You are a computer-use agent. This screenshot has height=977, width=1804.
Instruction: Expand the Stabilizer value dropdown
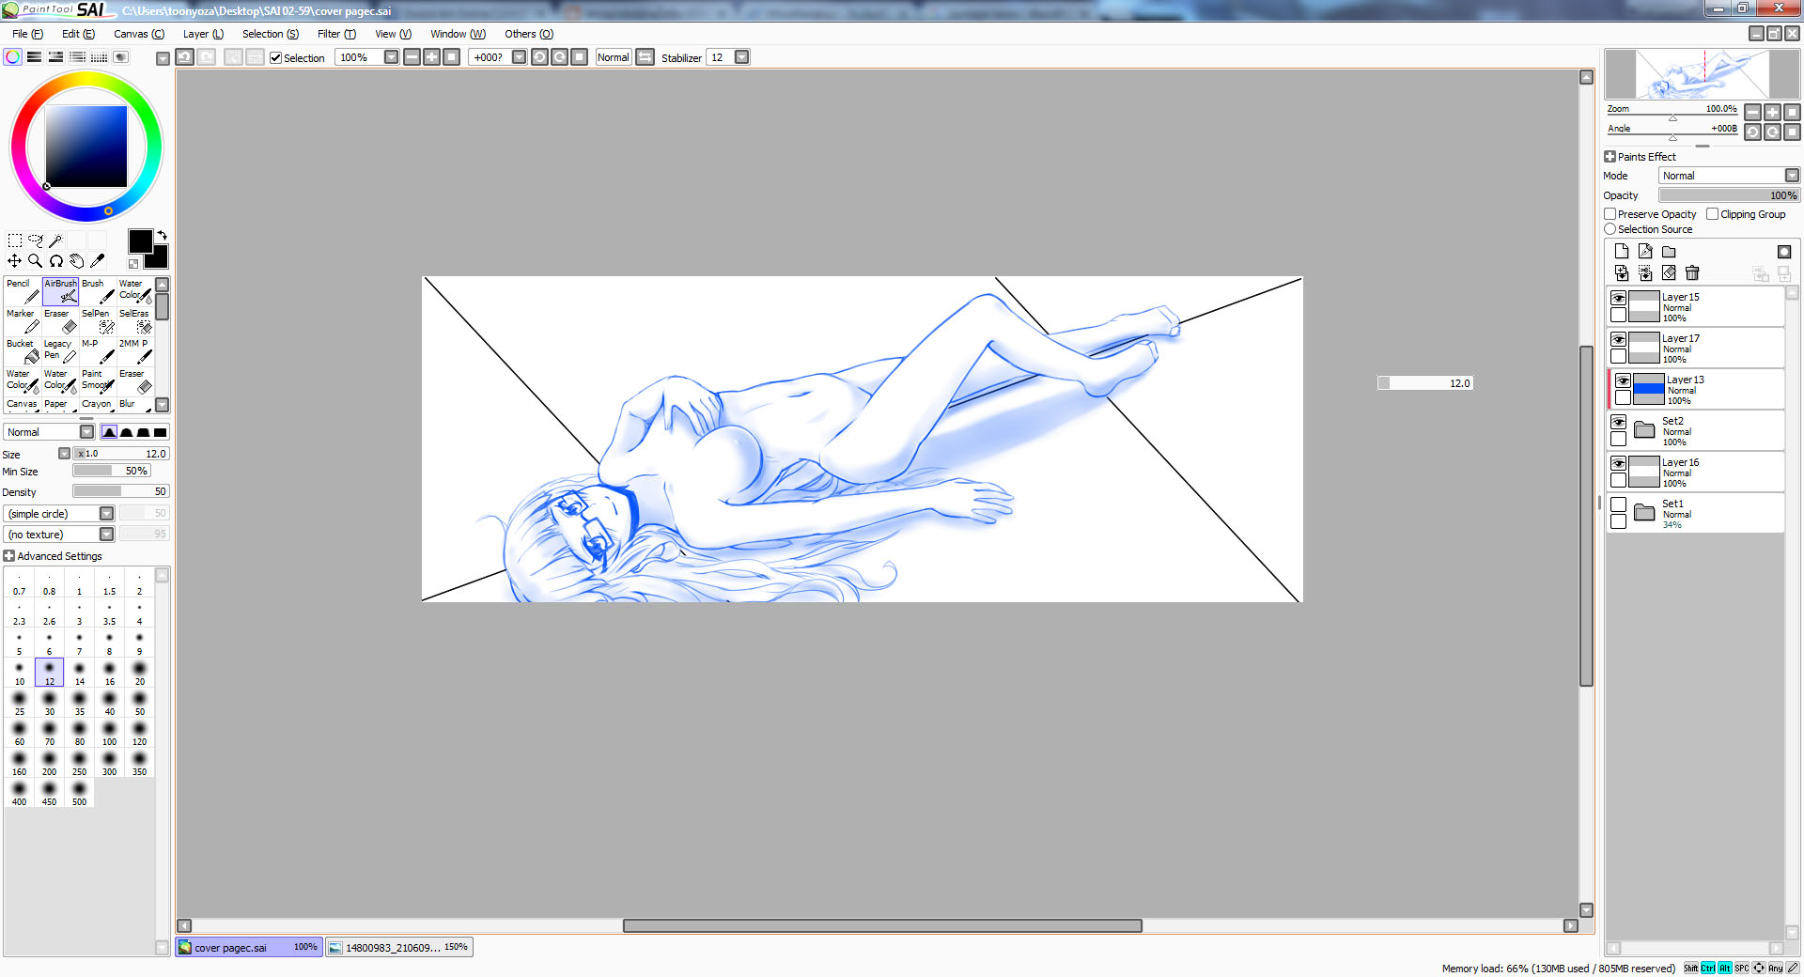741,57
